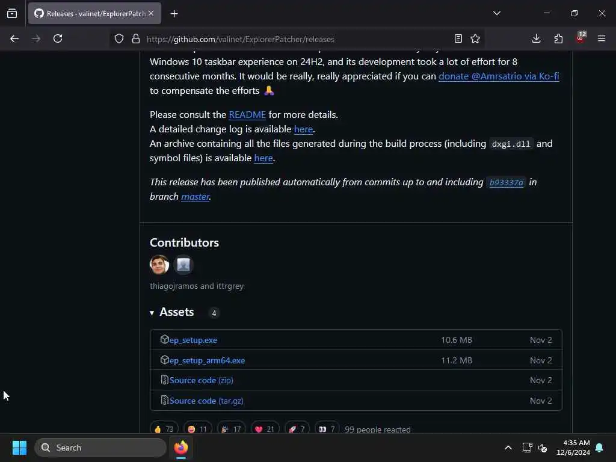React with thumbs up (73)
616x462 pixels.
[x=164, y=428]
